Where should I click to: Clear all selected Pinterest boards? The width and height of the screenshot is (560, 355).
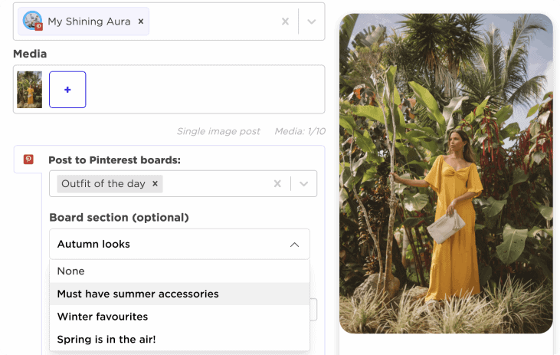(277, 183)
